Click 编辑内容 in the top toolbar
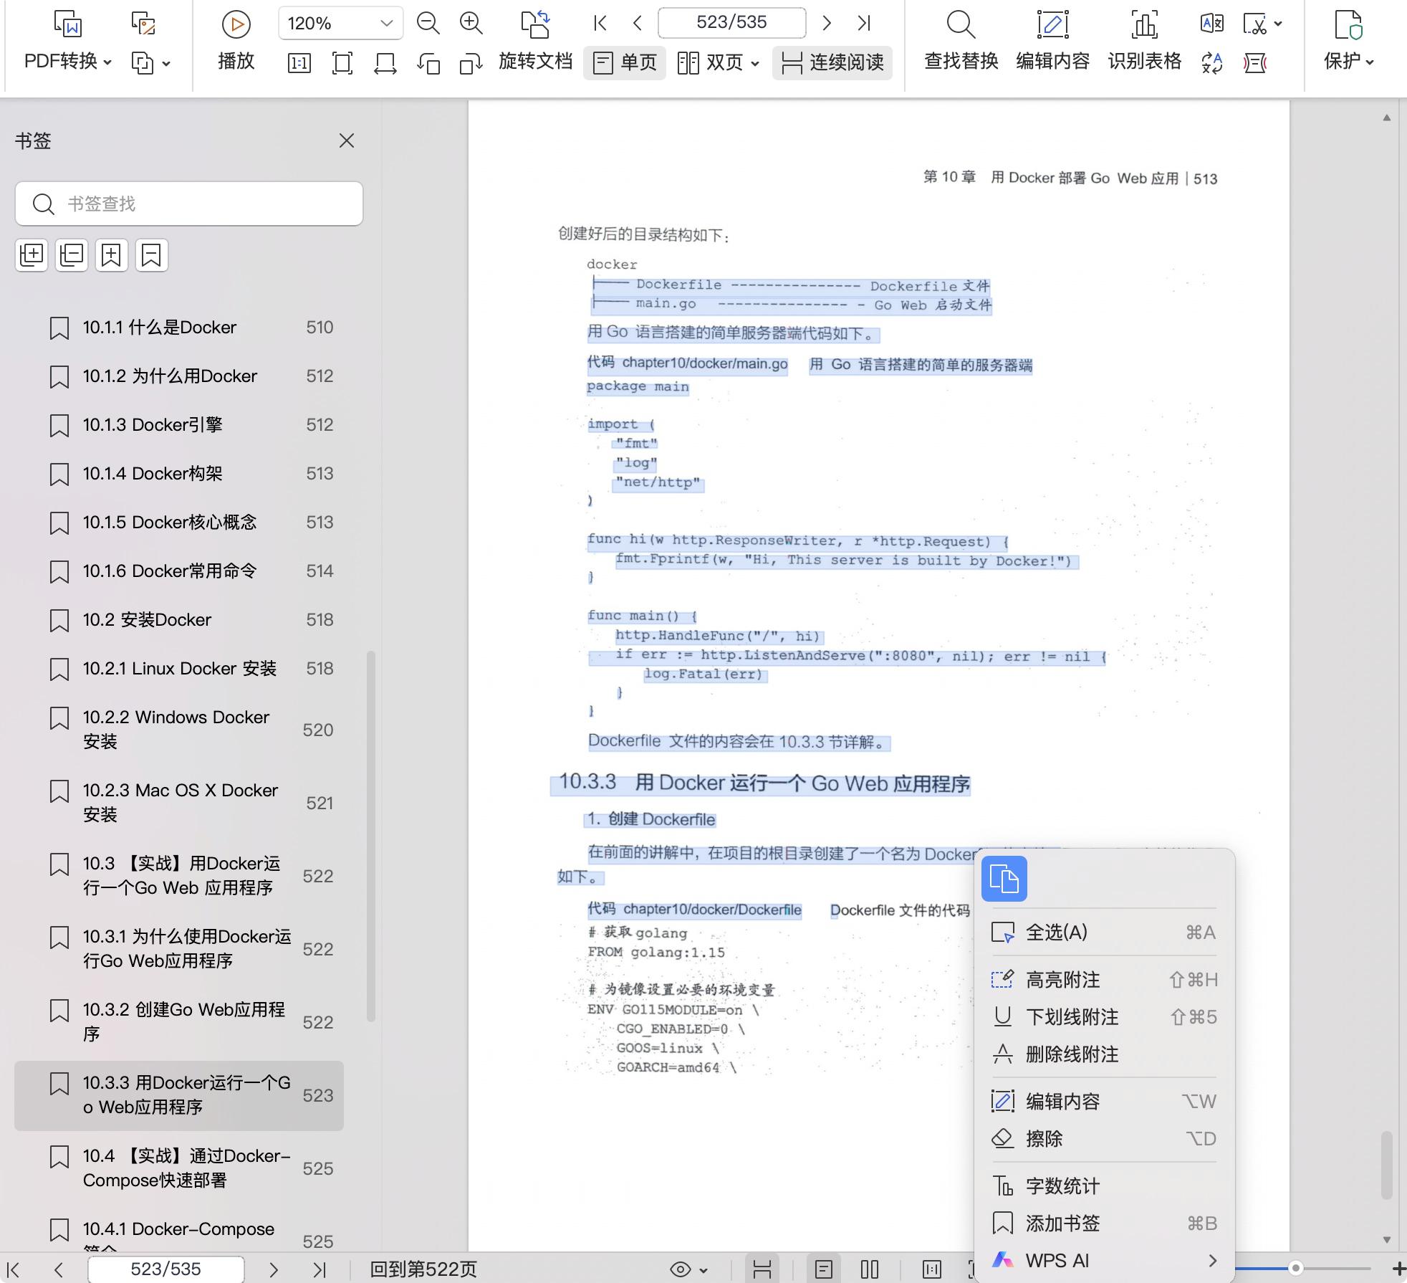1407x1283 pixels. 1052,42
